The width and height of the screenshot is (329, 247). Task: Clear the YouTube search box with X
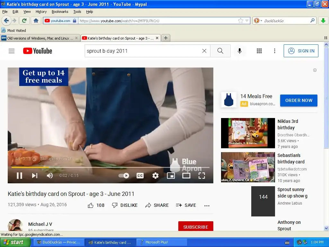204,51
